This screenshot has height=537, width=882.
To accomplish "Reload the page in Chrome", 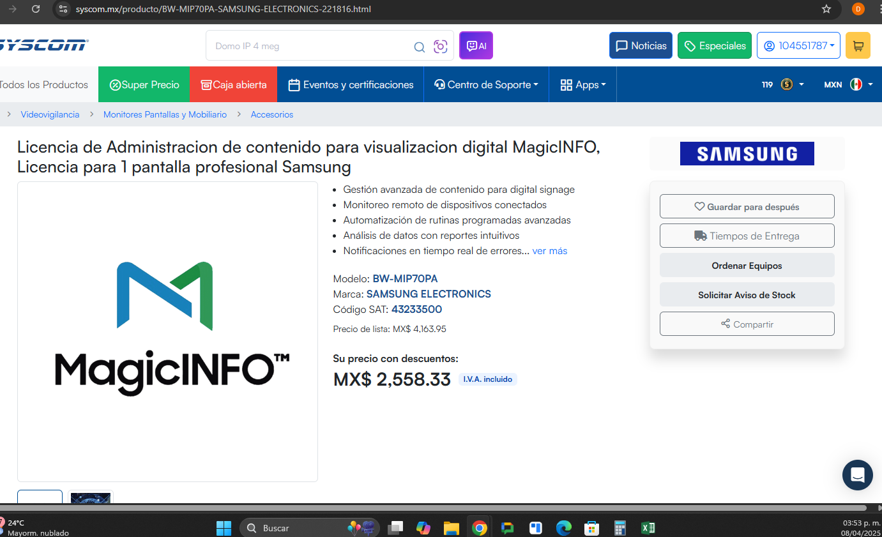I will click(36, 9).
